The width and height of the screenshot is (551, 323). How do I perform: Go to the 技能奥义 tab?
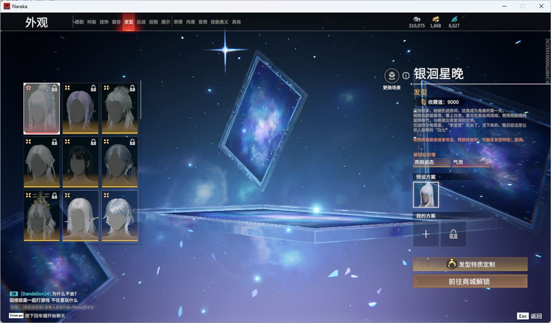(220, 22)
